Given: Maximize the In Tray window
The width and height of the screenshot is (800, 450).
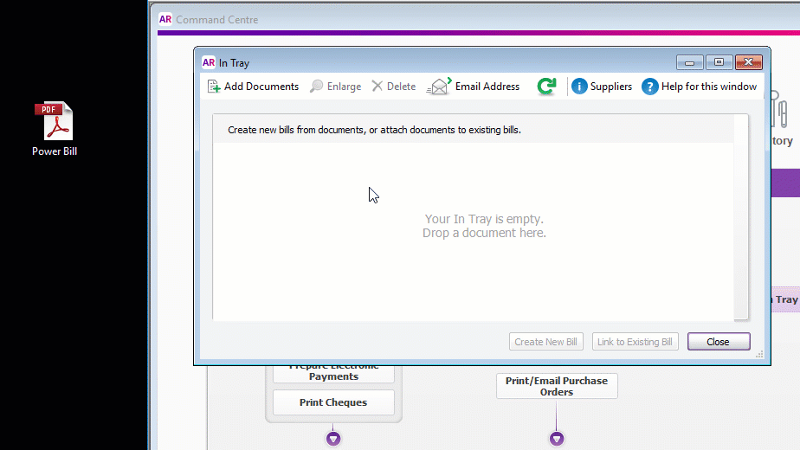Looking at the screenshot, I should [x=719, y=62].
